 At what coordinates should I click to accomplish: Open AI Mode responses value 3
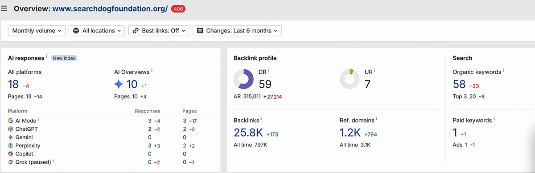pyautogui.click(x=150, y=121)
